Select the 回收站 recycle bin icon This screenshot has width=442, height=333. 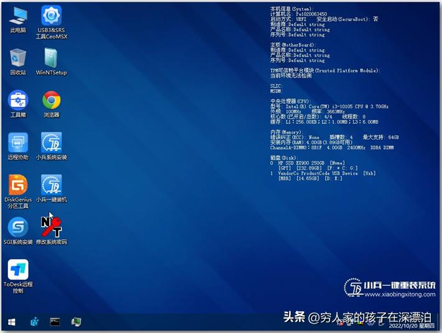[18, 62]
